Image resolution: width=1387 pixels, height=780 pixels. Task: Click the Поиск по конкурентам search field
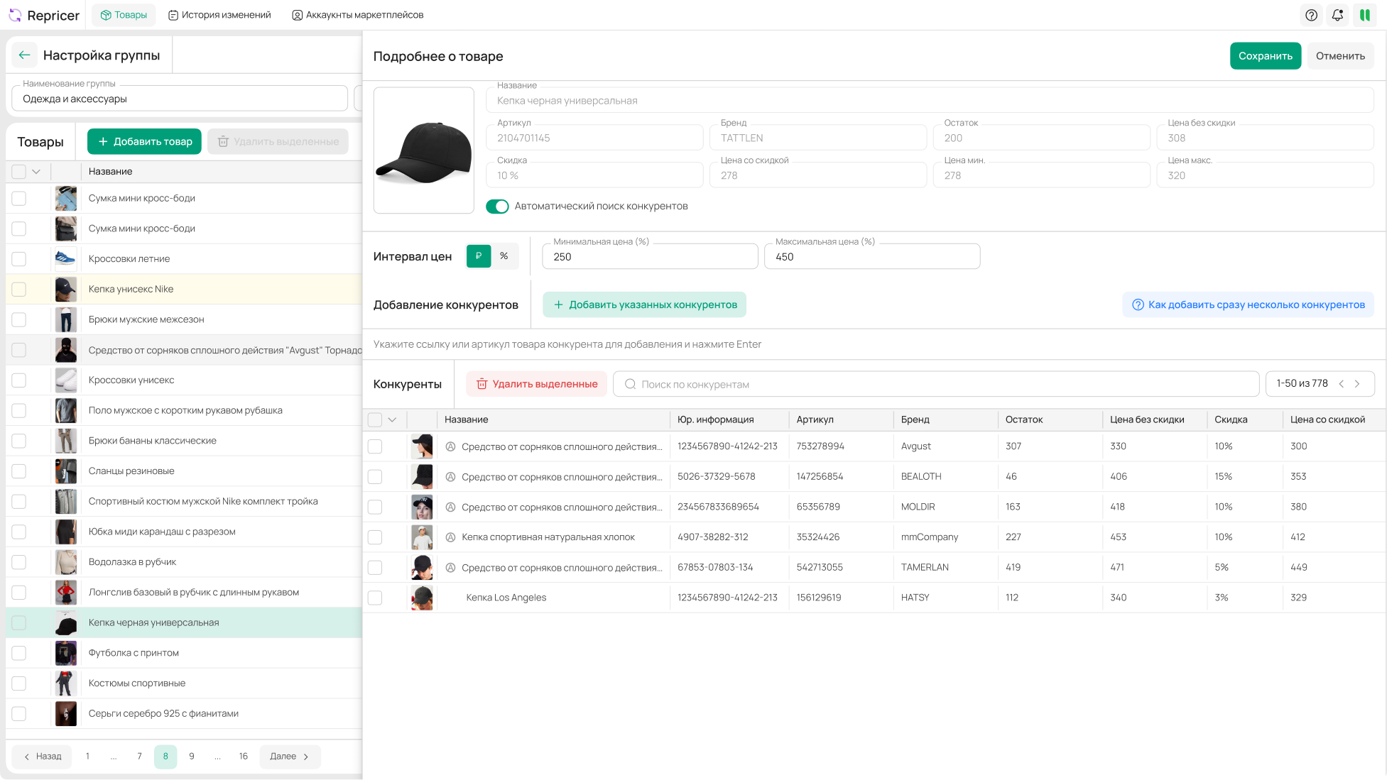click(x=937, y=384)
